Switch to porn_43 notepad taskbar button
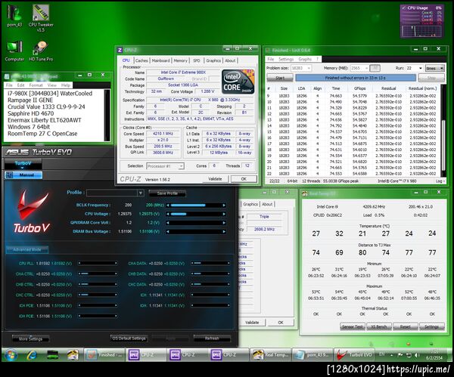The width and height of the screenshot is (454, 377). point(312,355)
